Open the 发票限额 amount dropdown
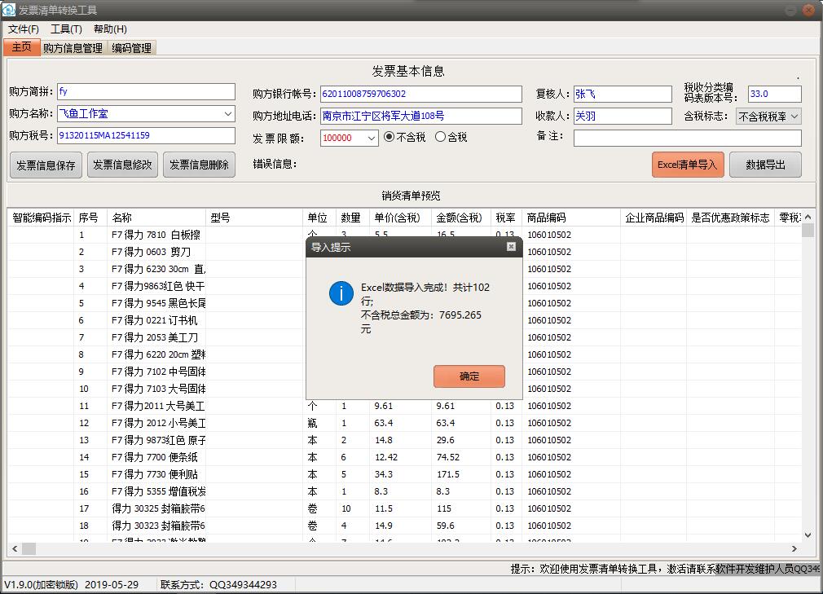The height and width of the screenshot is (594, 823). pyautogui.click(x=372, y=139)
